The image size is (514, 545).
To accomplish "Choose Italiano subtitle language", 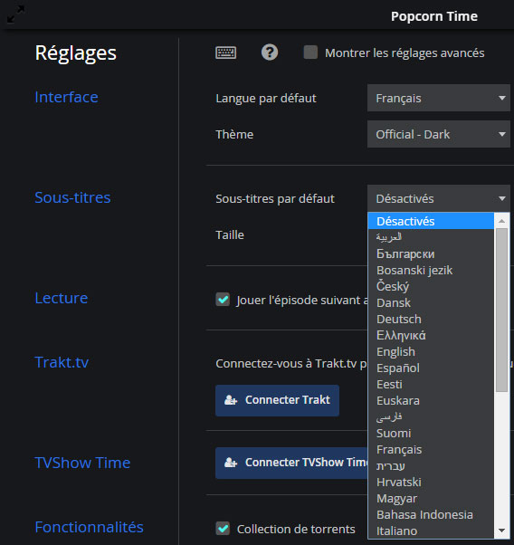I will coord(431,531).
